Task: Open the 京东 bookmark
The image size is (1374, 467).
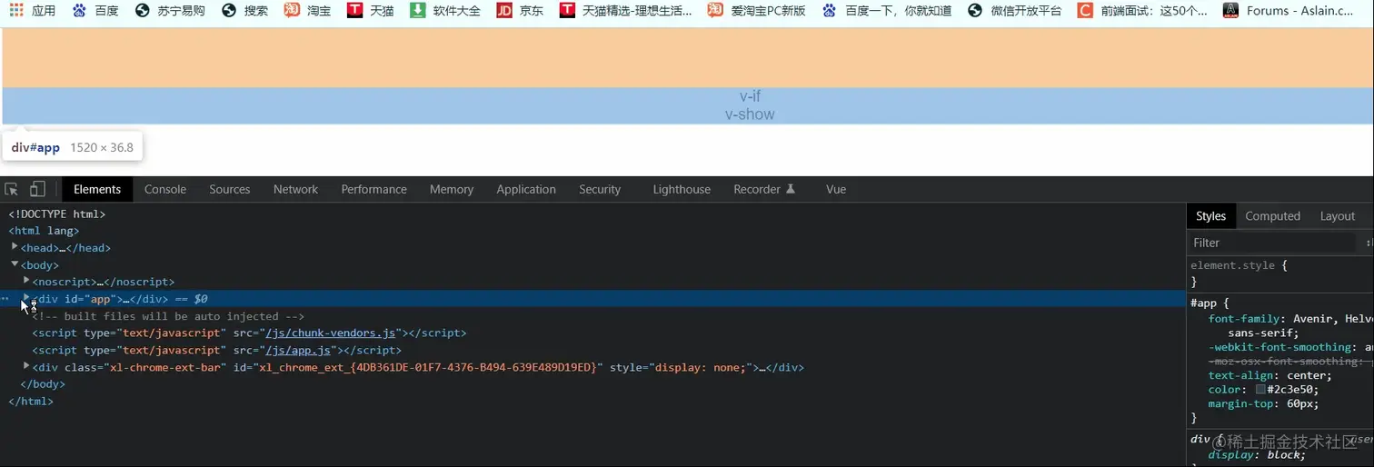Action: click(521, 11)
